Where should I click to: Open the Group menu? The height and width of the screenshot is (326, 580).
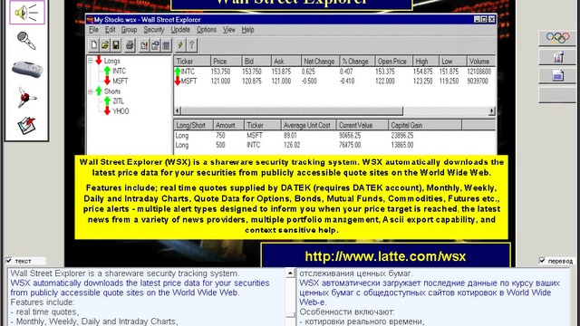coord(129,30)
